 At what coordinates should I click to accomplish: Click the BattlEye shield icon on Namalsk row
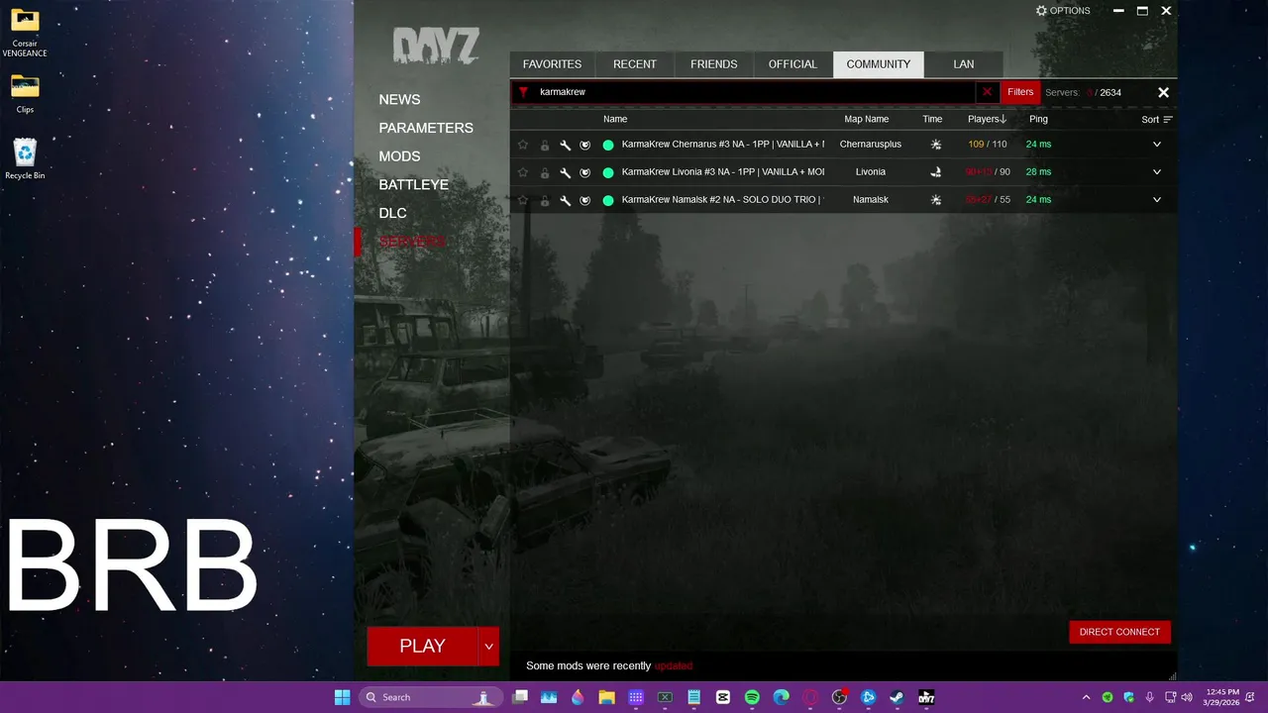tap(585, 200)
